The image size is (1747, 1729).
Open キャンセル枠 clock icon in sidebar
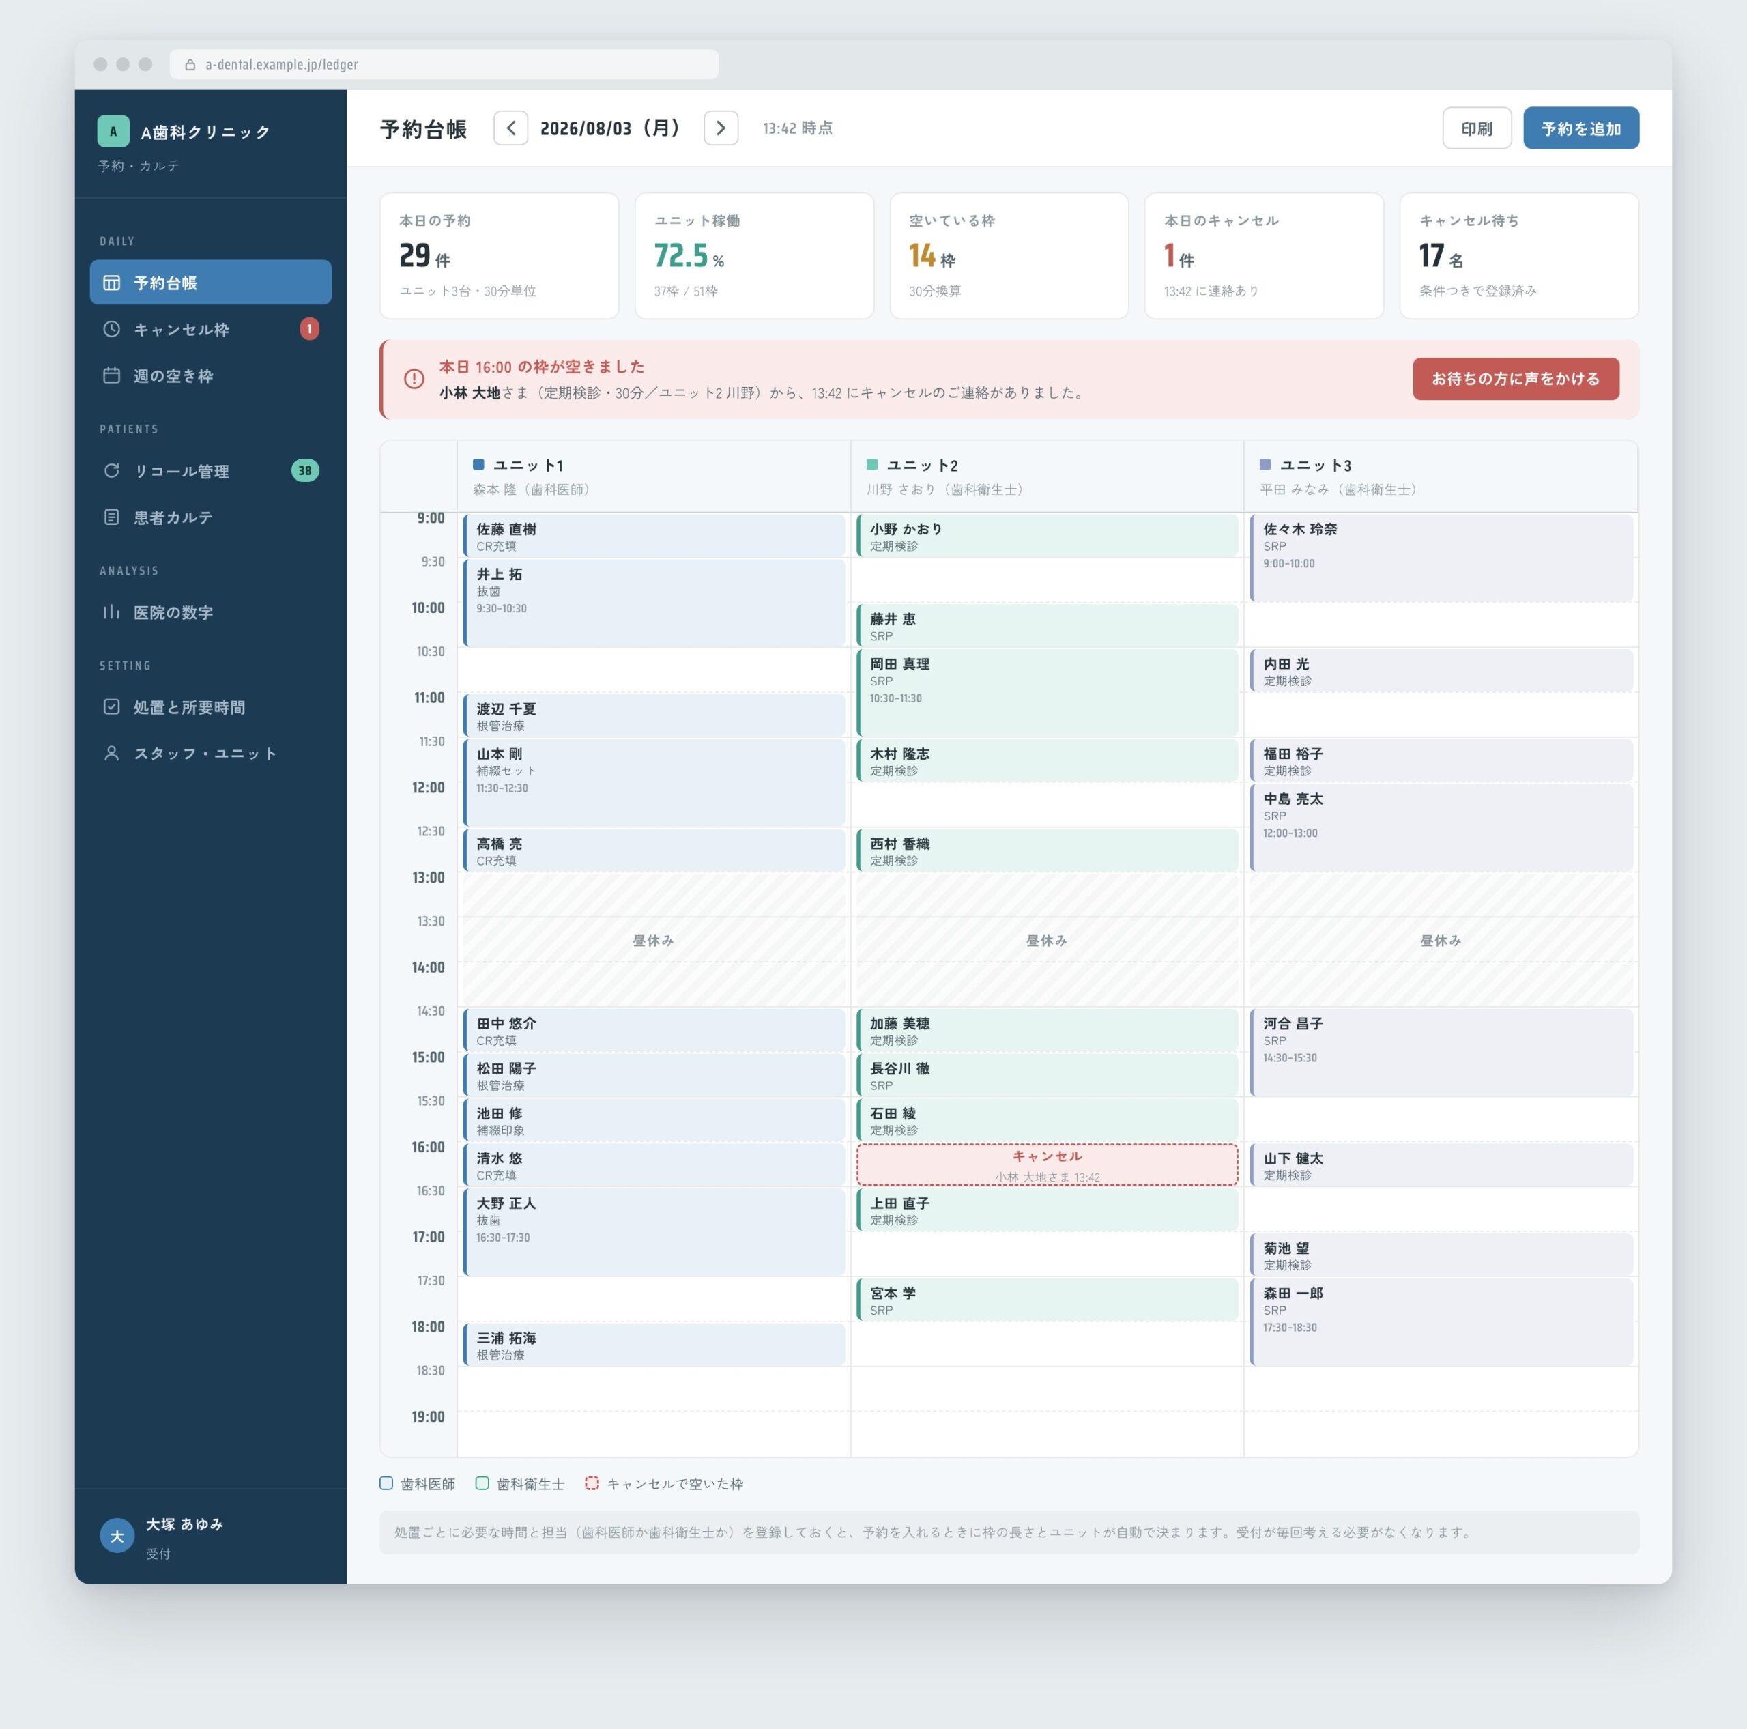[111, 329]
